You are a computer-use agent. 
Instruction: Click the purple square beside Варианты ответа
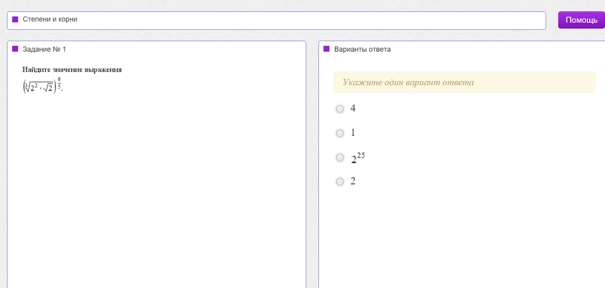tap(326, 49)
